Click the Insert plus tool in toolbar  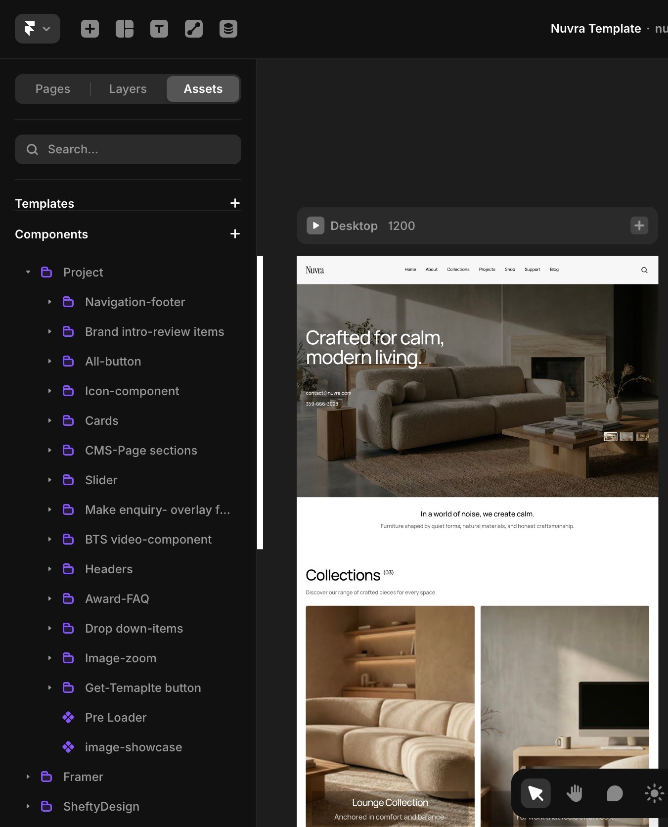click(x=90, y=29)
